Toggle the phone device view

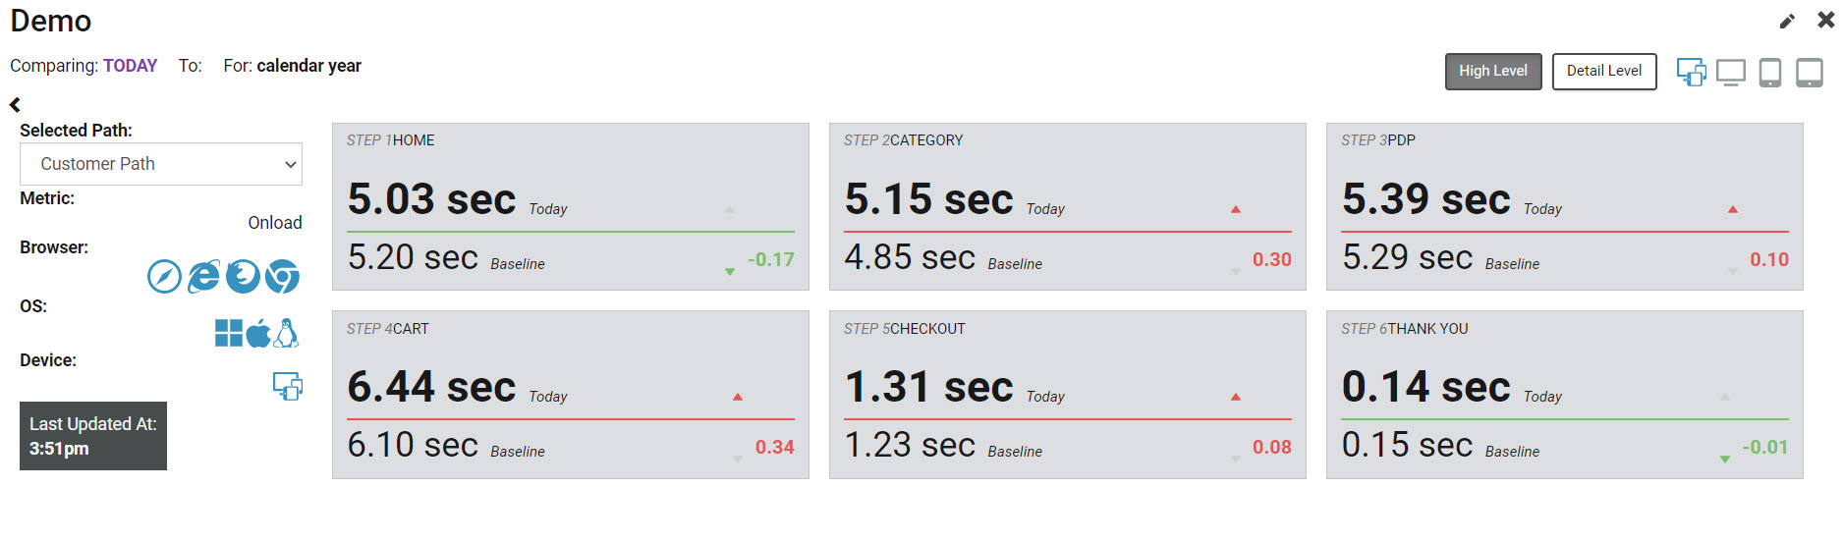click(x=1770, y=73)
